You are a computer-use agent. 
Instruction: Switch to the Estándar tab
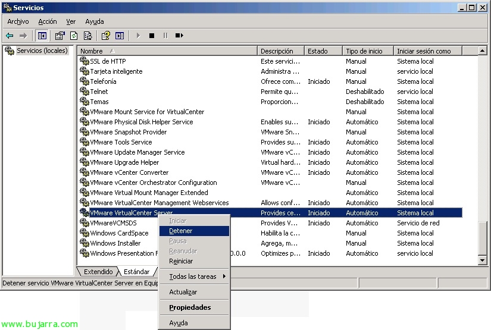pos(136,272)
